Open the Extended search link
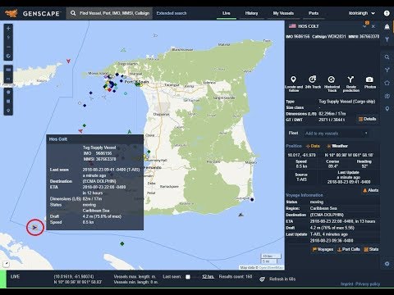Viewport: 394px width, 295px height. pyautogui.click(x=172, y=13)
